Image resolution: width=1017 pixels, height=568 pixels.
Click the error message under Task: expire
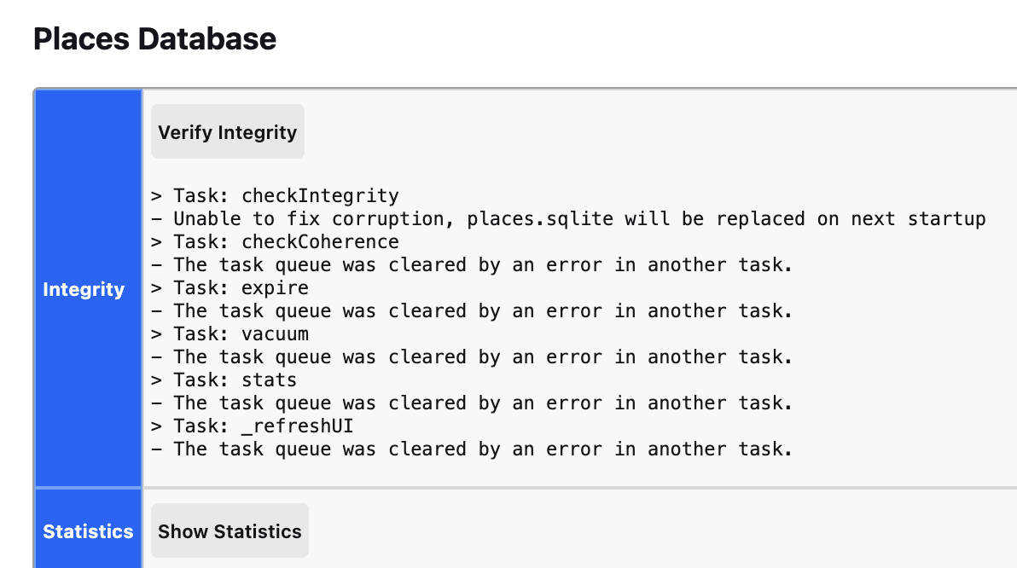coord(472,311)
